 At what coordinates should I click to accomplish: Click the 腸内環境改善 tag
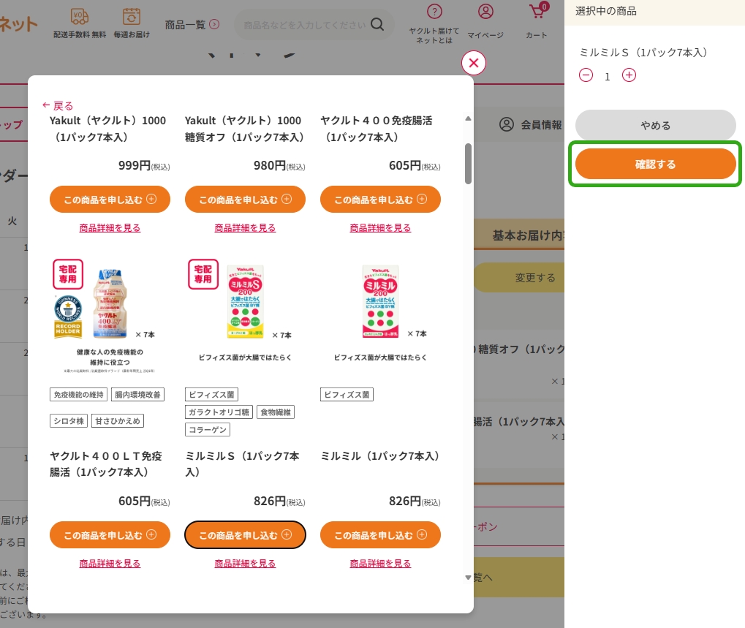(x=137, y=395)
